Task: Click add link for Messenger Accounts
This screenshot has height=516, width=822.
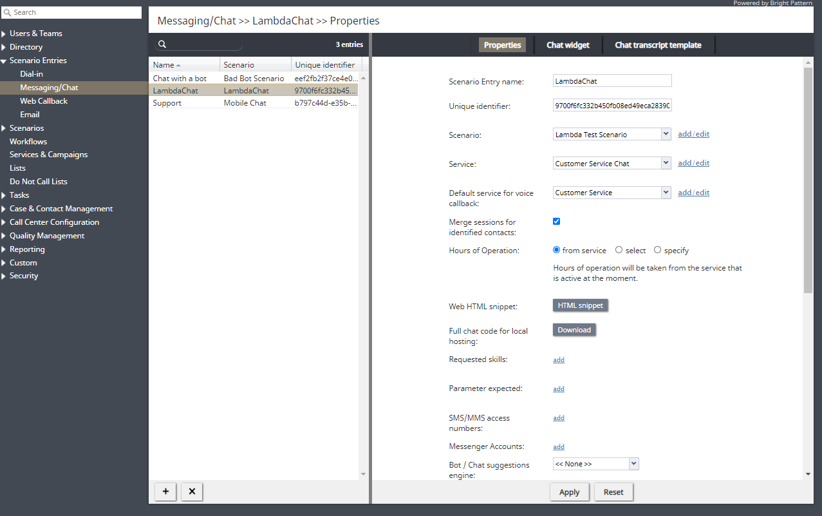Action: pos(559,447)
